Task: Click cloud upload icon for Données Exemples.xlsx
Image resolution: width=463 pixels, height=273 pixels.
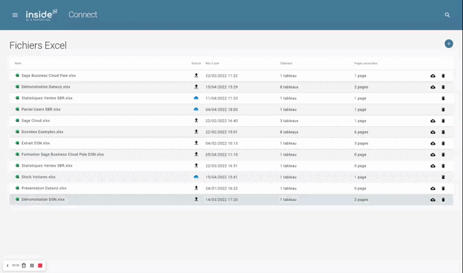Action: point(433,132)
